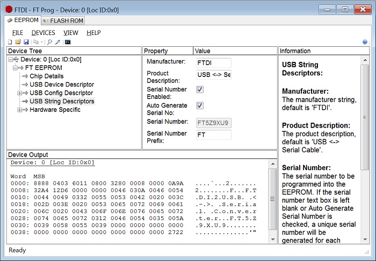This screenshot has width=376, height=261.
Task: Program devices using the lightning bolt icon
Action: click(57, 42)
